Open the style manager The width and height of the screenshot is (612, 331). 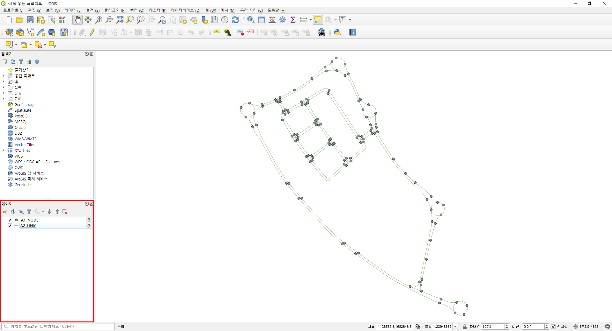pyautogui.click(x=62, y=20)
